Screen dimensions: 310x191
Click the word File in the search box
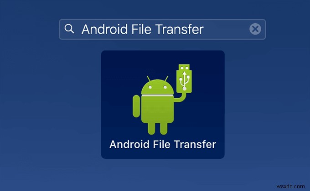tap(141, 29)
